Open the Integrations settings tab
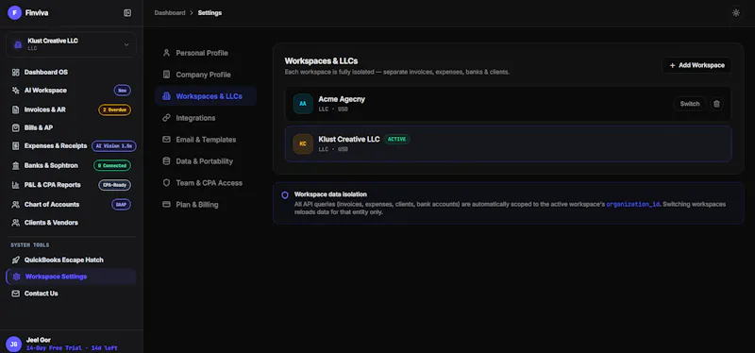Screen dimensions: 755x353 coord(206,118)
